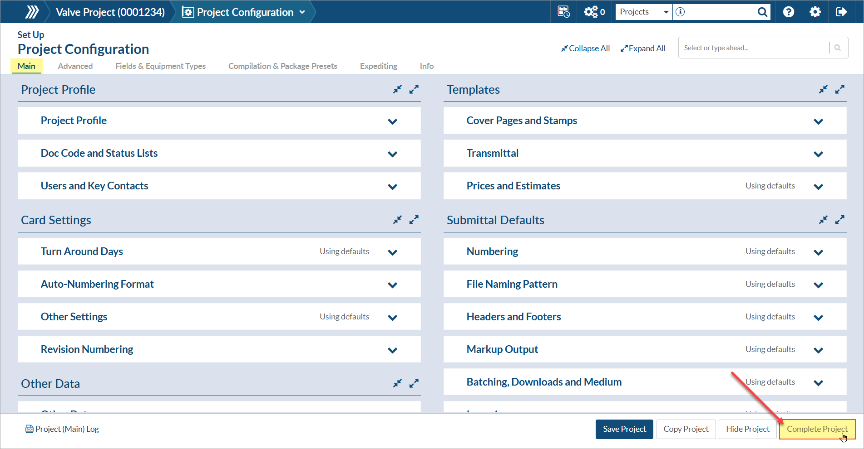Click the help question mark icon
The image size is (864, 449).
click(x=789, y=12)
